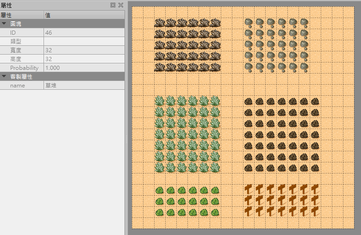The width and height of the screenshot is (361, 235).
Task: Select the first dead-root tile in the top row
Action: [x=160, y=23]
